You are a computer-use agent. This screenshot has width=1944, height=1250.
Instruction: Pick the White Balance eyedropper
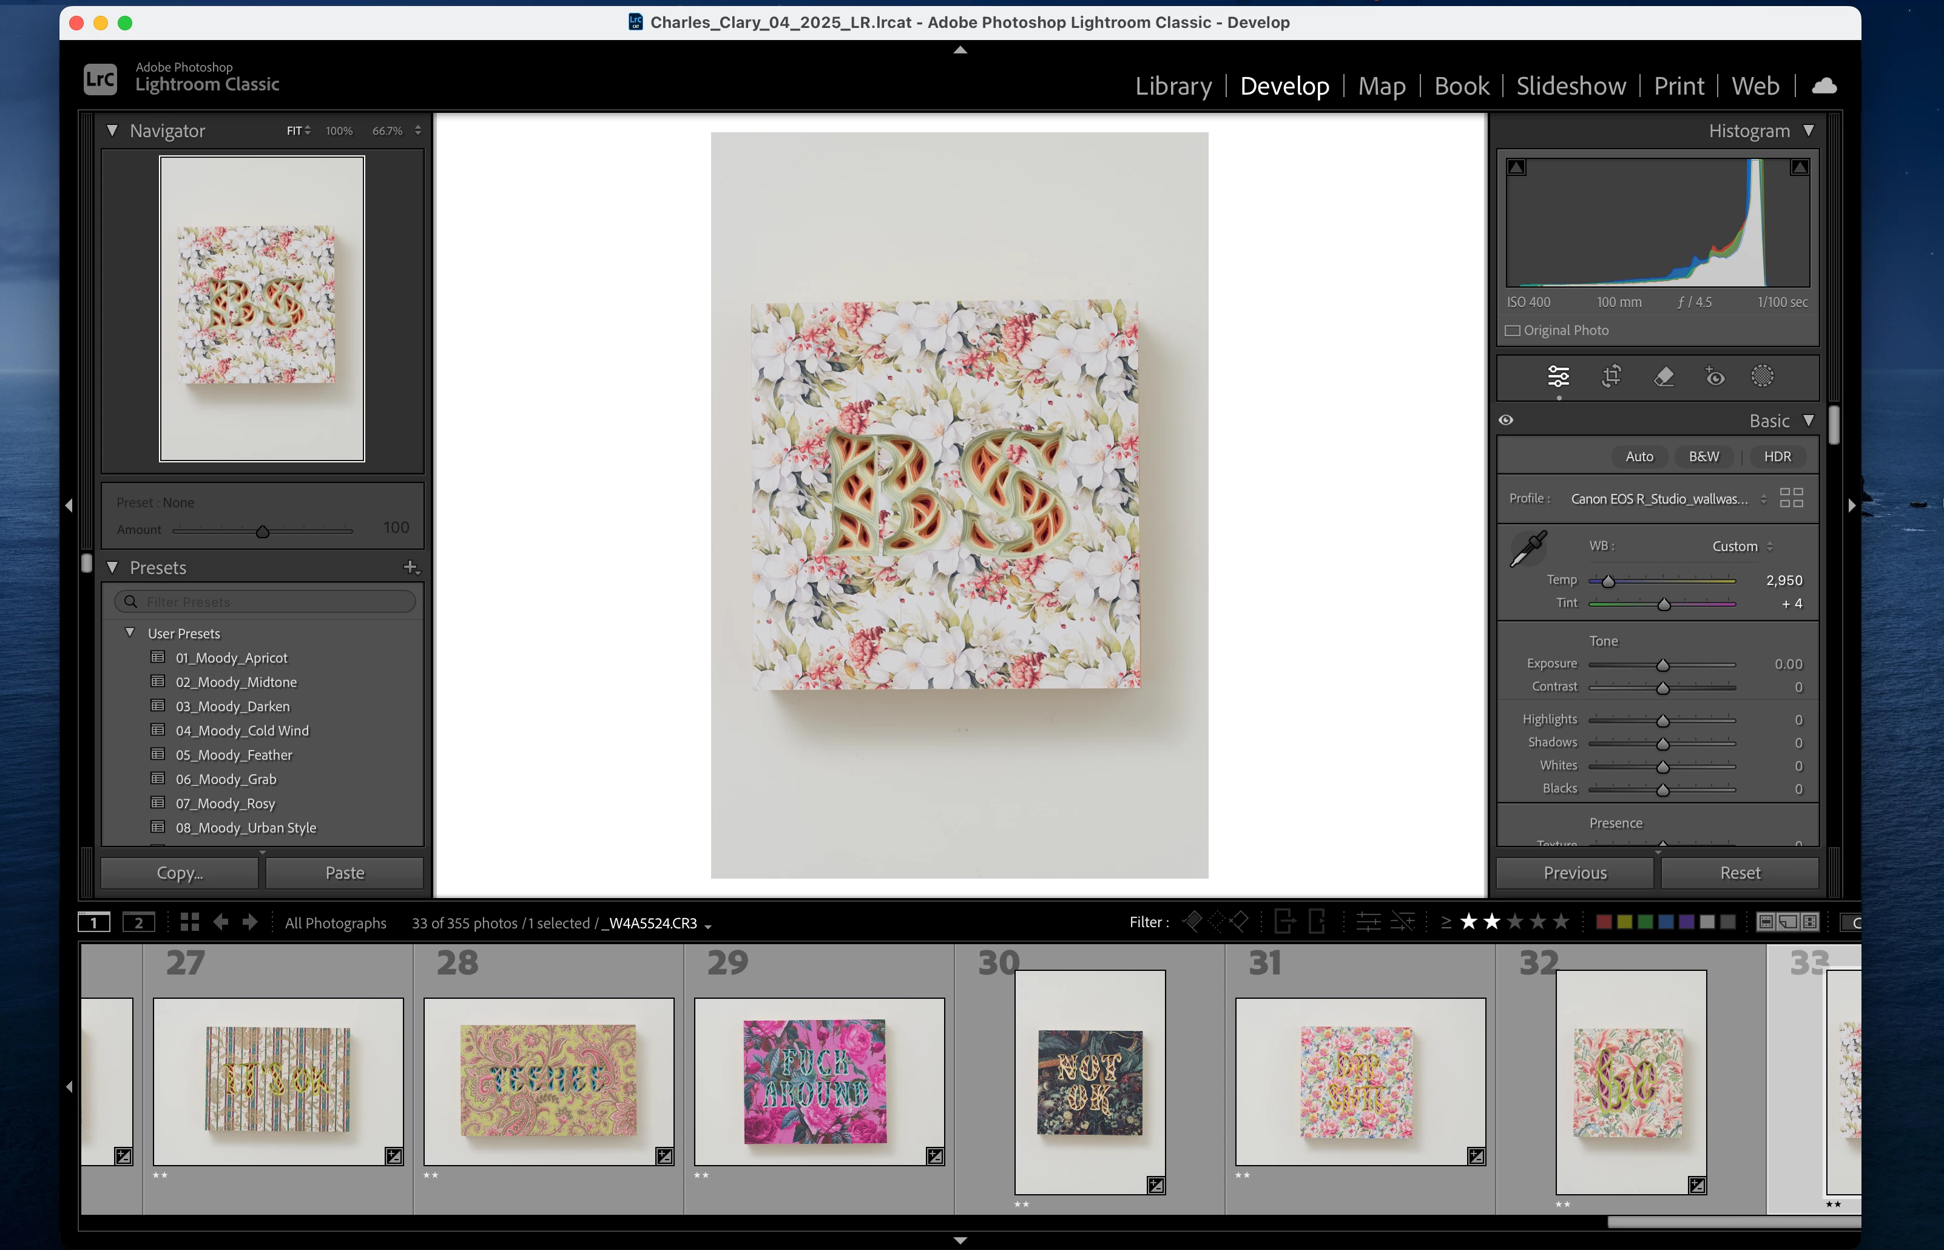(1528, 550)
